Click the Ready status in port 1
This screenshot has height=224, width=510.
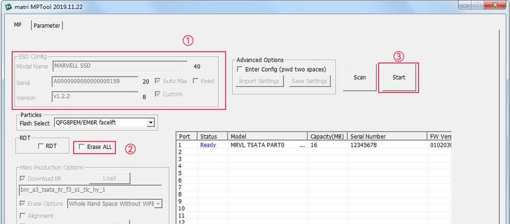point(208,145)
